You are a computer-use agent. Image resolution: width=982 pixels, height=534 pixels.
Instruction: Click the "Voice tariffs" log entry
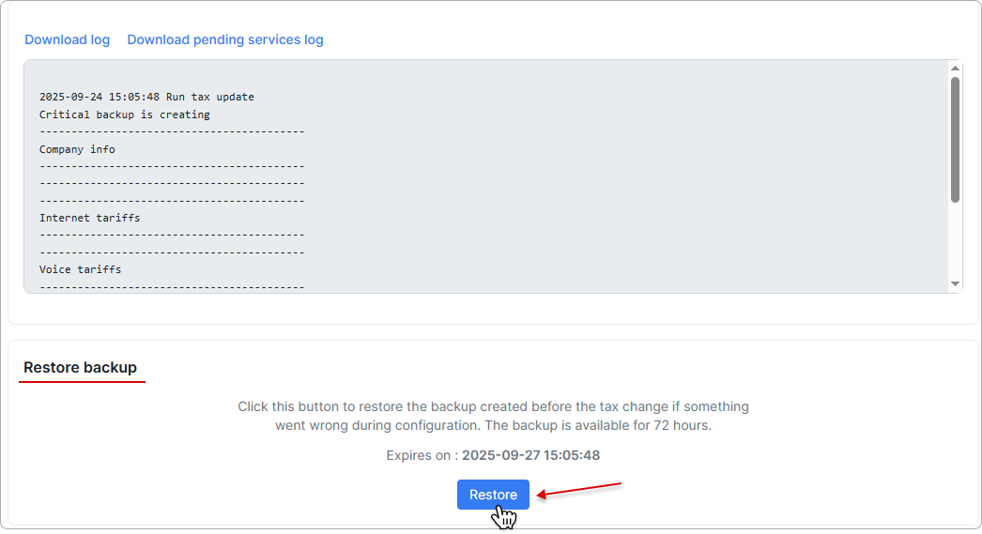(80, 269)
